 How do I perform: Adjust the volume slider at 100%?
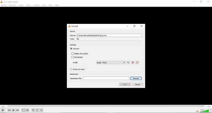point(205,111)
